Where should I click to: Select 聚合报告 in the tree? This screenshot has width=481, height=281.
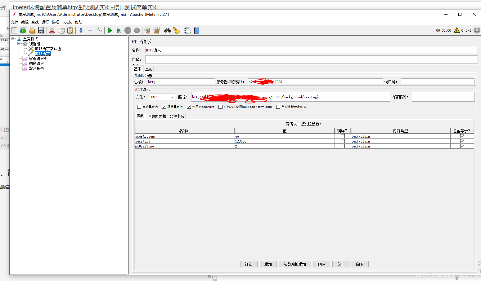(x=36, y=68)
